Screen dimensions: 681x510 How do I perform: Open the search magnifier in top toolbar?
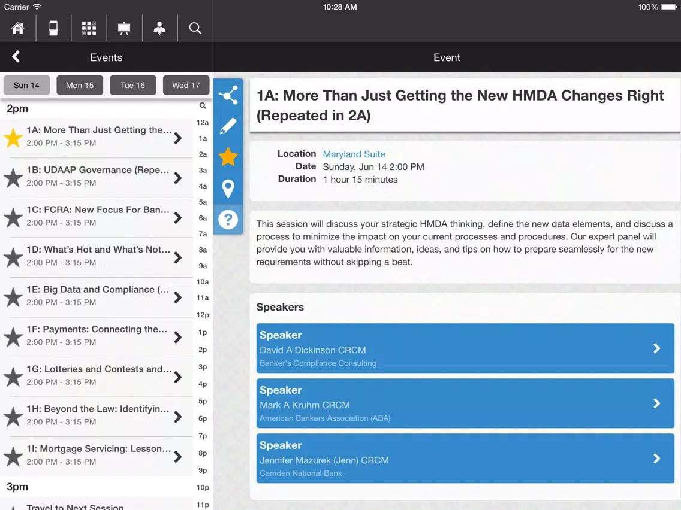(x=195, y=28)
